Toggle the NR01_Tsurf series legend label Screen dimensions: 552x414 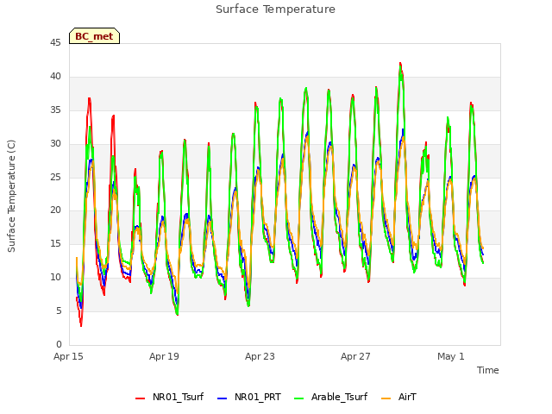(178, 397)
